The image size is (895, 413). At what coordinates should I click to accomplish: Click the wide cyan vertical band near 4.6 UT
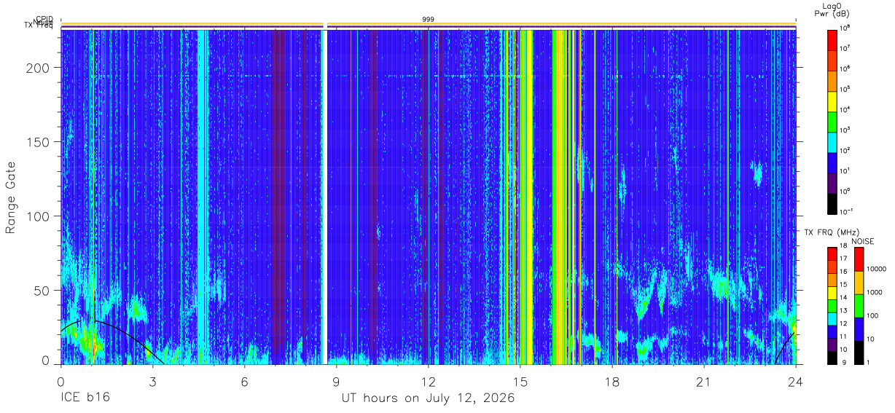pos(203,197)
